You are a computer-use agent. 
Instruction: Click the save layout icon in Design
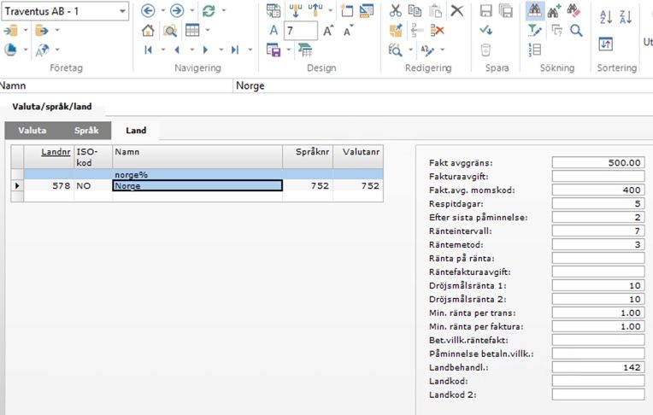click(x=274, y=50)
